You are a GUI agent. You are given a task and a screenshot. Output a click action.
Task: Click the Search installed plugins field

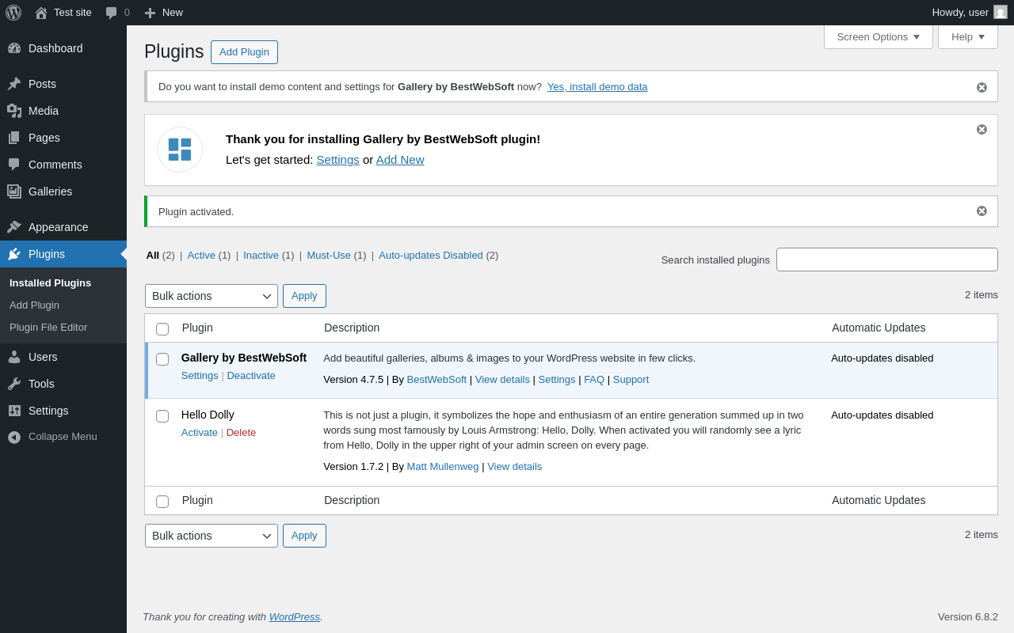click(x=887, y=260)
